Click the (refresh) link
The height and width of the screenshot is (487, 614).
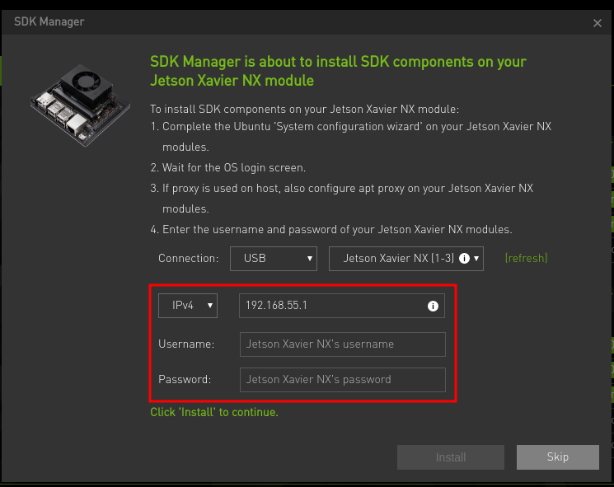tap(526, 259)
